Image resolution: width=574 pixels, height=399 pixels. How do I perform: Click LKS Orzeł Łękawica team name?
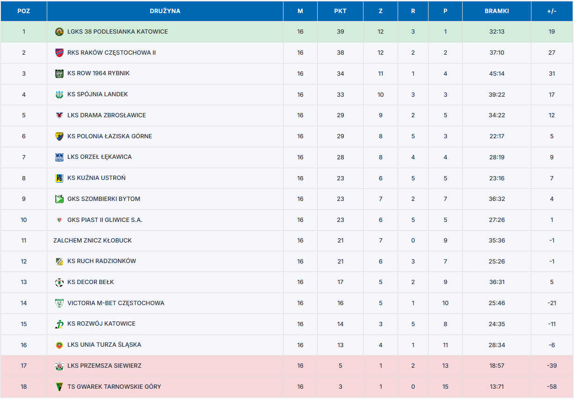tap(100, 157)
